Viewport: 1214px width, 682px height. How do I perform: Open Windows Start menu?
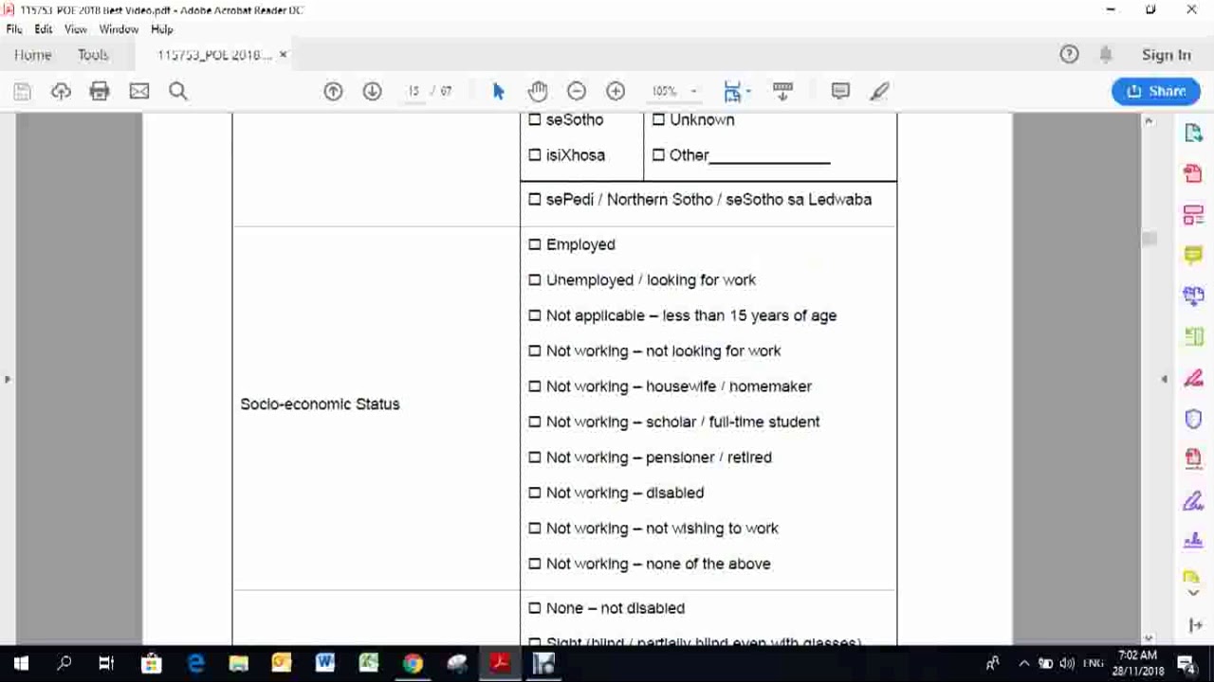pyautogui.click(x=21, y=664)
